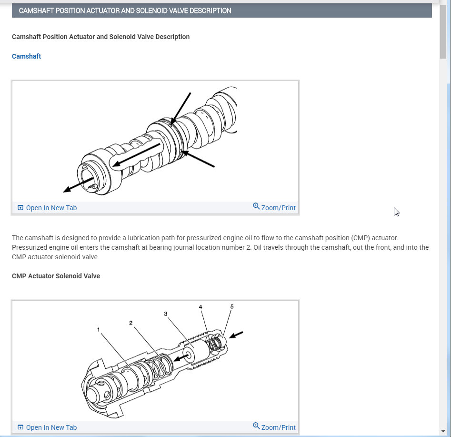Click the 'Camshaft Position Actuator and Solenoid Valve Description' subheading
The height and width of the screenshot is (437, 451).
(x=100, y=37)
